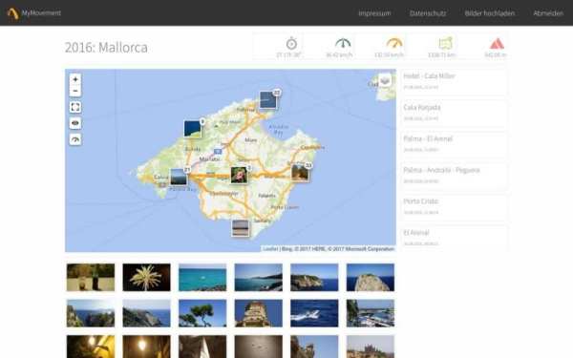The image size is (573, 358).
Task: Open the photo cluster marked 22
Action: click(267, 100)
